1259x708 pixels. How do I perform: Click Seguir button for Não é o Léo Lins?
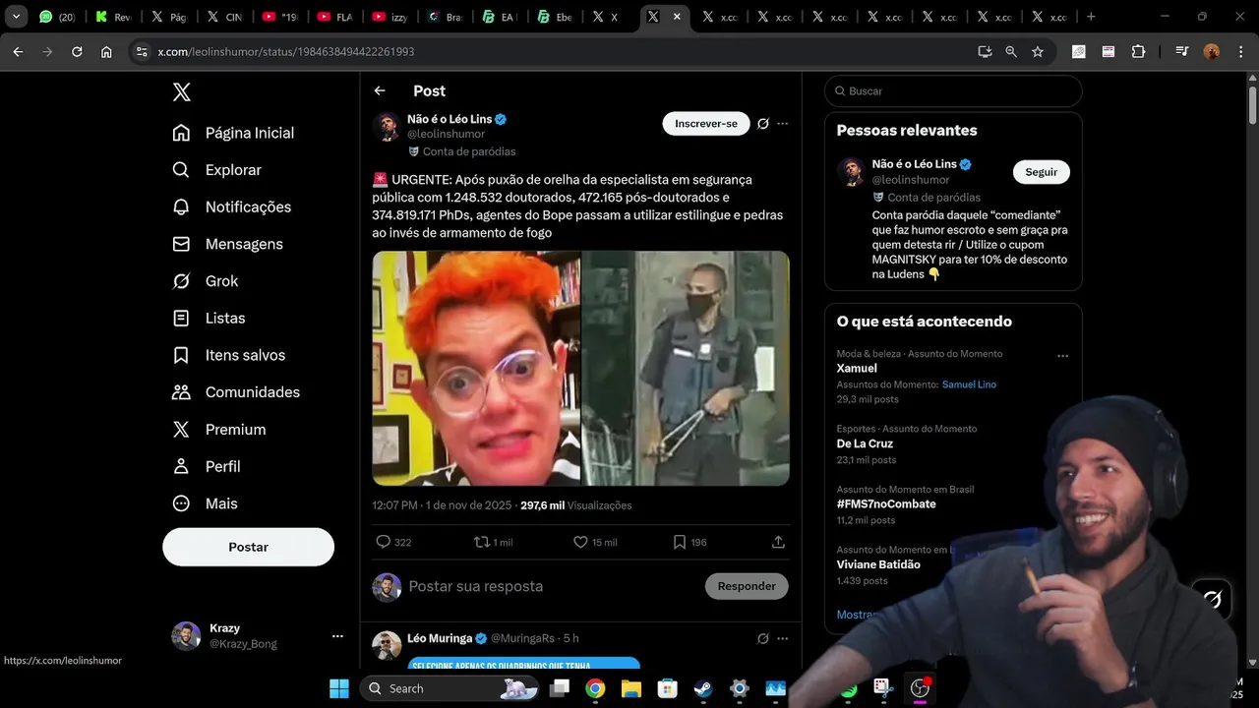tap(1042, 172)
